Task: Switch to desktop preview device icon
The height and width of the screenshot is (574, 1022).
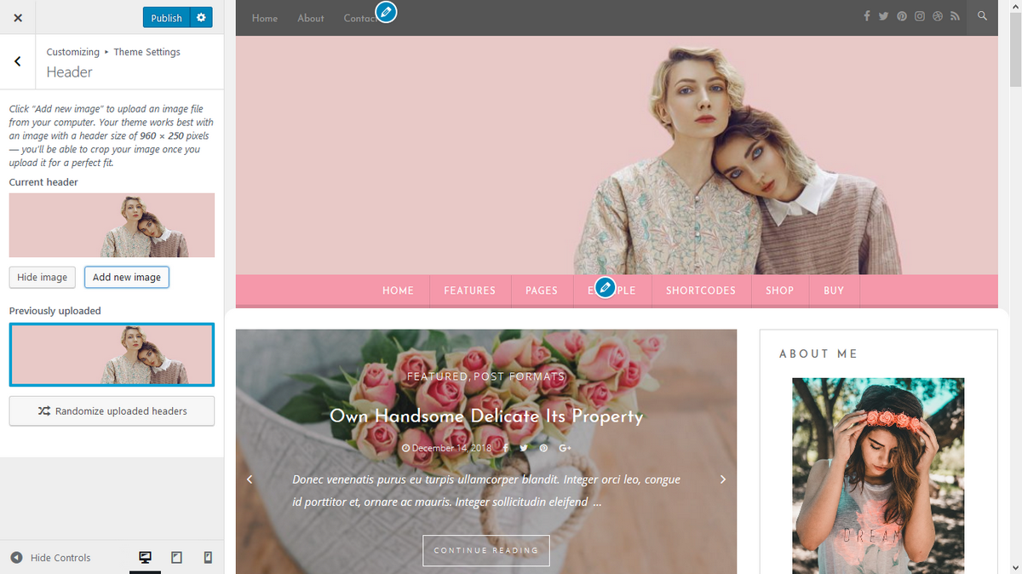Action: [x=146, y=557]
